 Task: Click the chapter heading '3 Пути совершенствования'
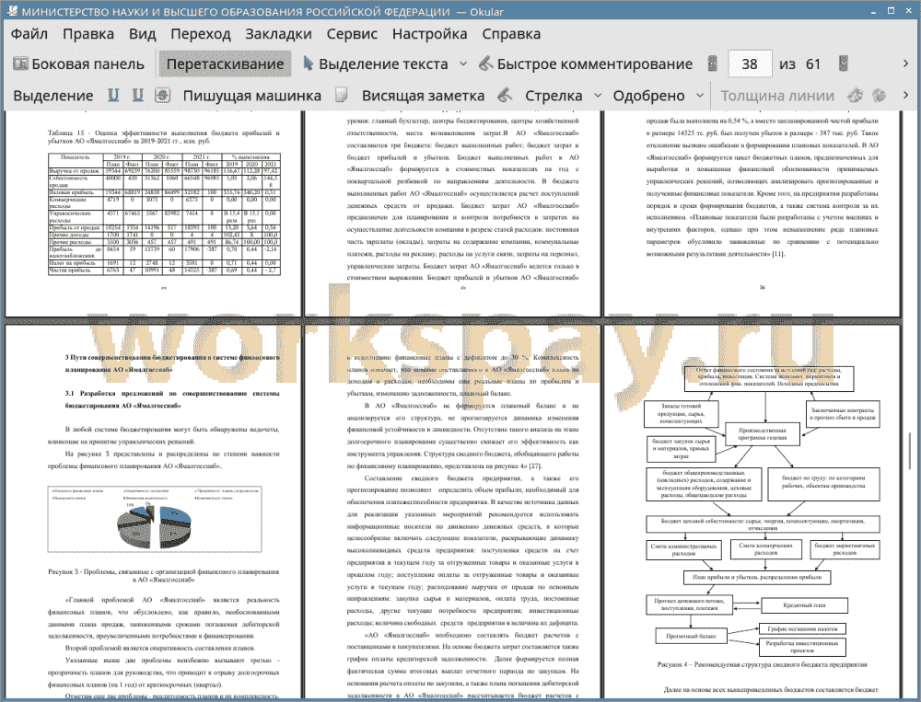[x=172, y=363]
